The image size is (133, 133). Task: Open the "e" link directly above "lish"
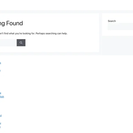point(1,93)
